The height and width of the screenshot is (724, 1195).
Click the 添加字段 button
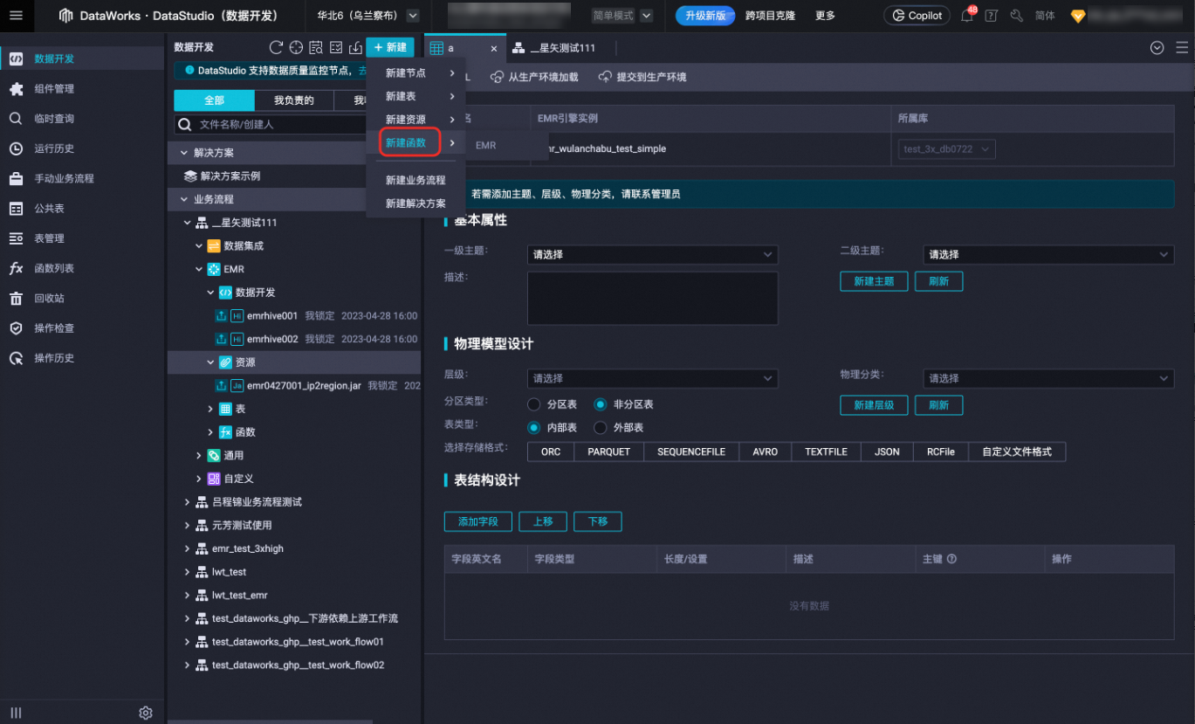click(478, 521)
